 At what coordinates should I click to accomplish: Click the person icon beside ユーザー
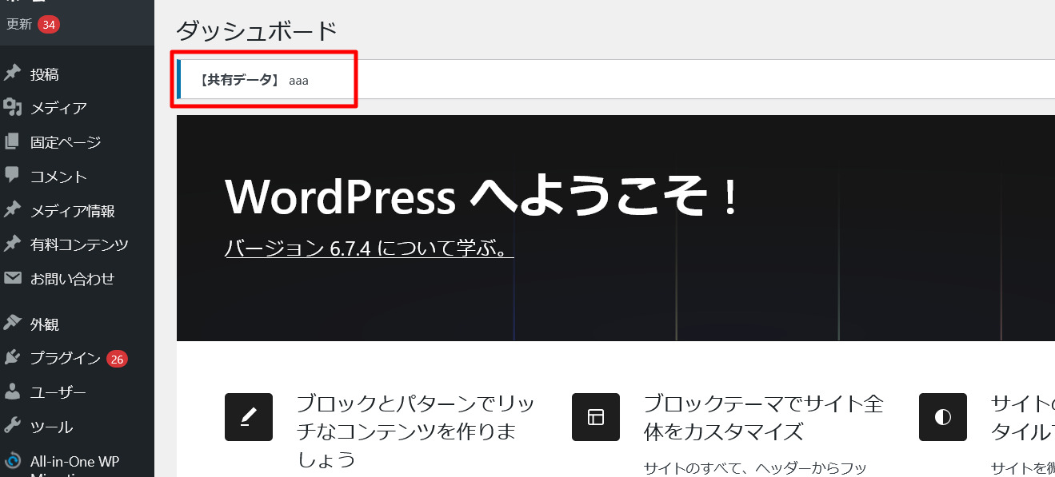click(12, 392)
